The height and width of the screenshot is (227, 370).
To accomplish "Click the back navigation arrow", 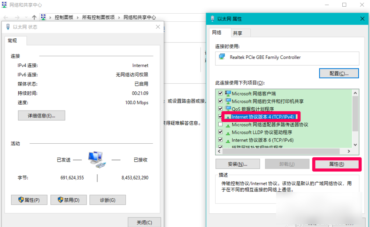I will [x=6, y=17].
